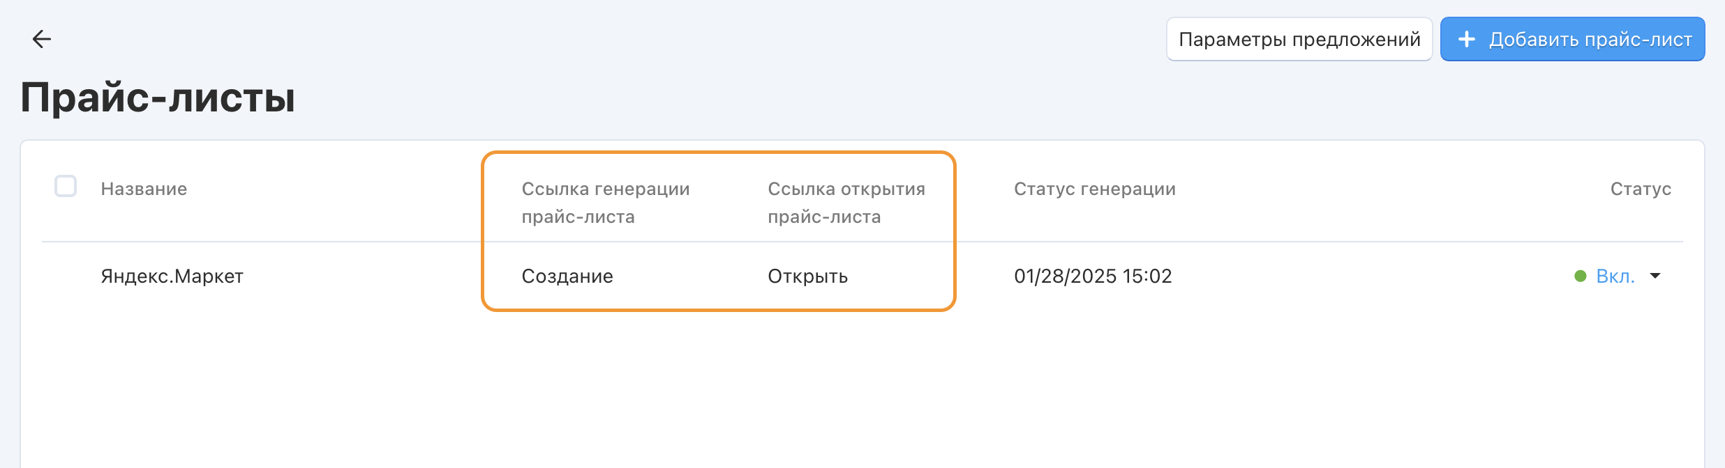The height and width of the screenshot is (468, 1725).
Task: Click the Ссылка генерации прайс-листа column header
Action: 605,203
